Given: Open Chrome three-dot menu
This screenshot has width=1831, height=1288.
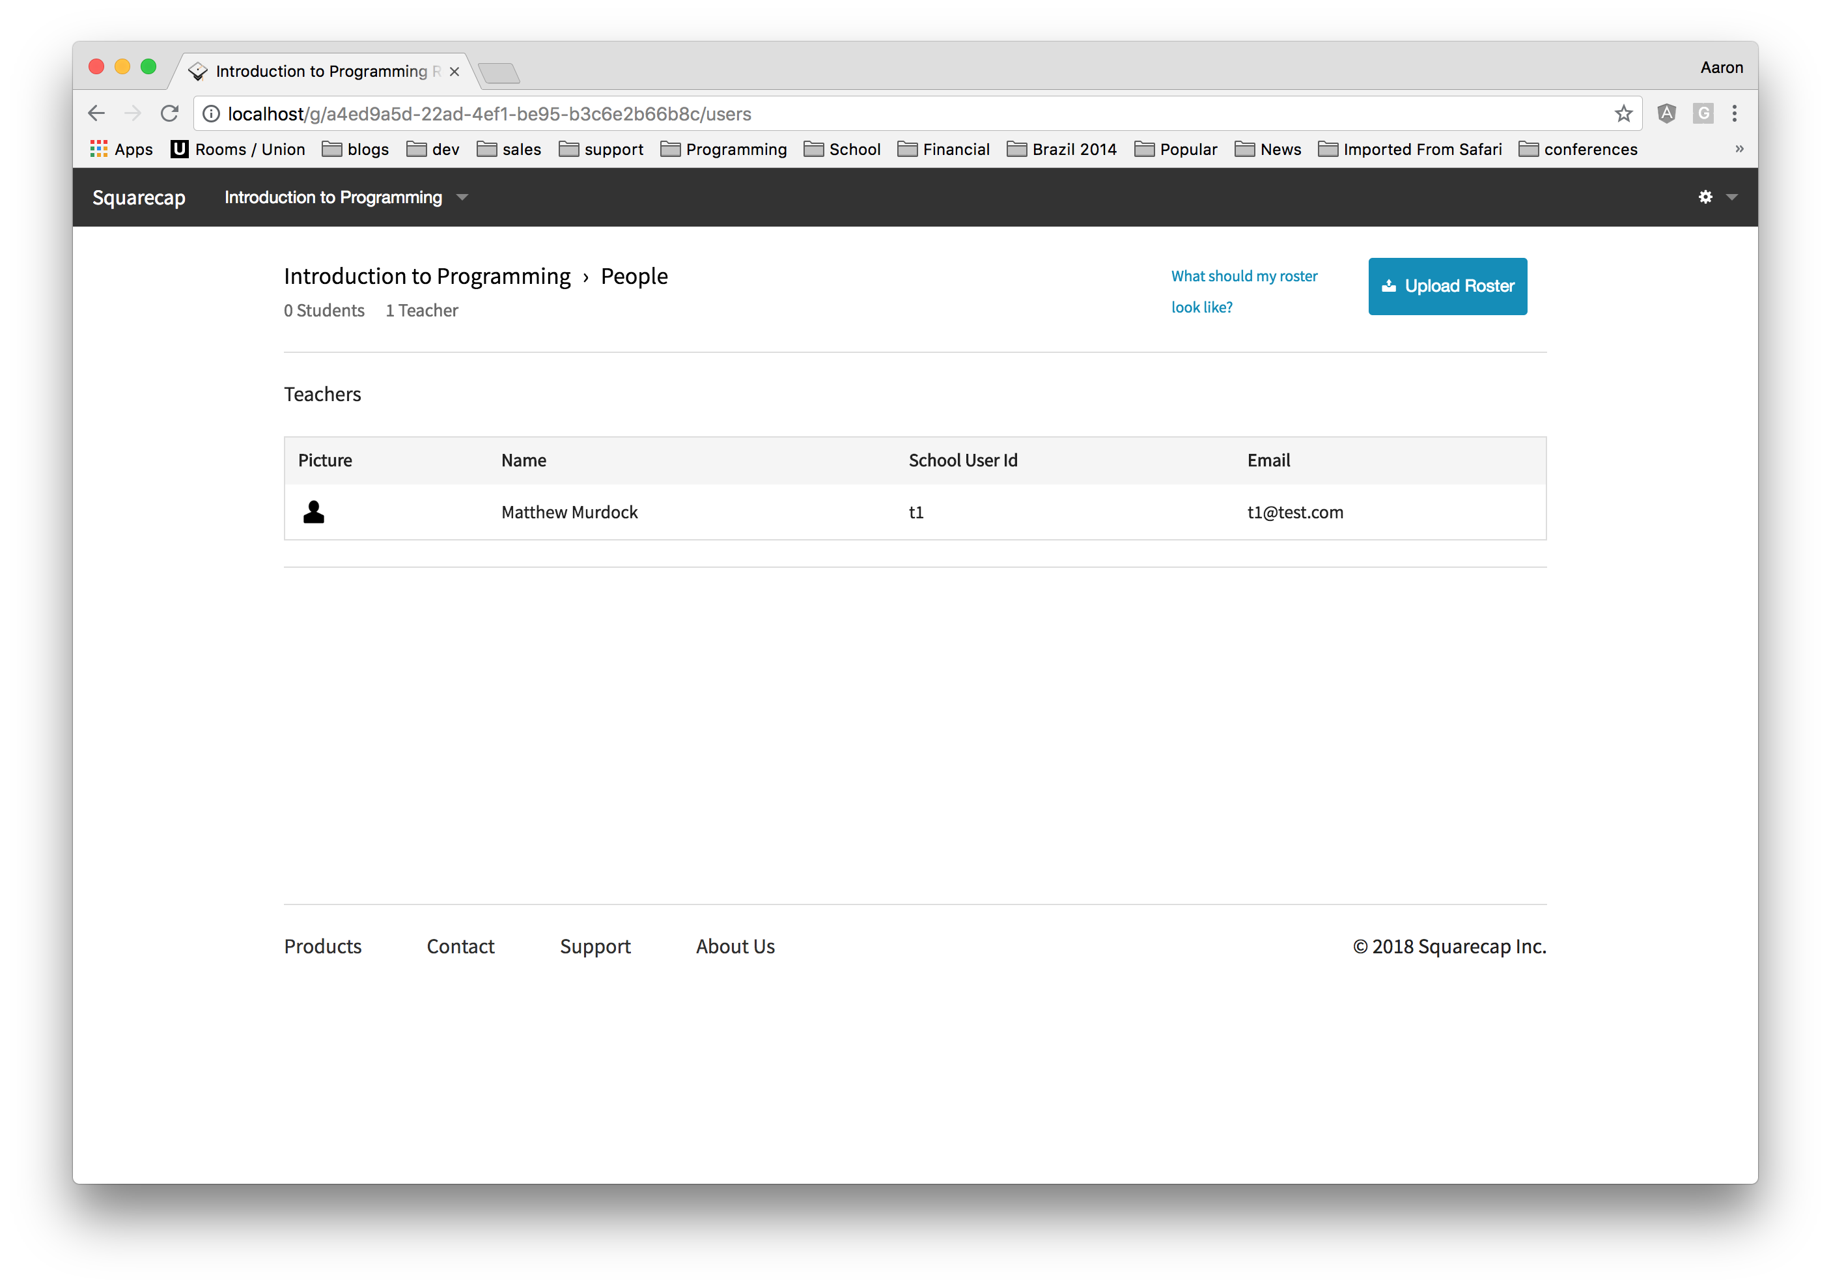Looking at the screenshot, I should [x=1734, y=114].
